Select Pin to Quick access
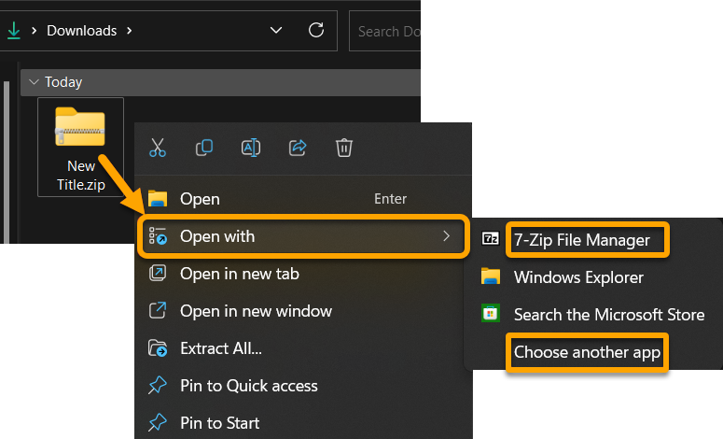This screenshot has width=723, height=439. tap(248, 386)
